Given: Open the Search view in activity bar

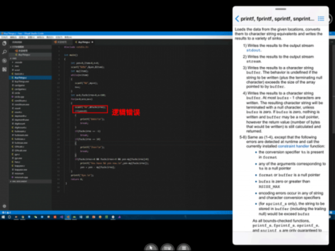Looking at the screenshot, I should [x=4, y=52].
